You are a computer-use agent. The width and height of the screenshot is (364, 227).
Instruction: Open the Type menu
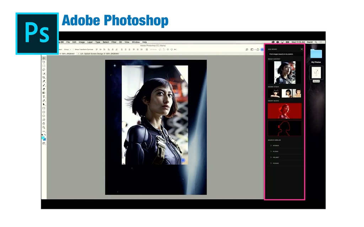[x=98, y=42]
